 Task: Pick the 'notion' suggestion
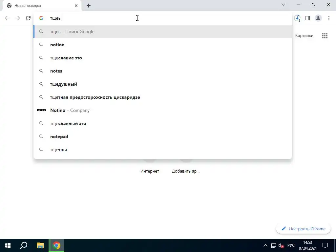163,45
